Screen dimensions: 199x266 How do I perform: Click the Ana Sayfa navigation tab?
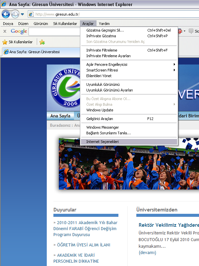pyautogui.click(x=60, y=116)
